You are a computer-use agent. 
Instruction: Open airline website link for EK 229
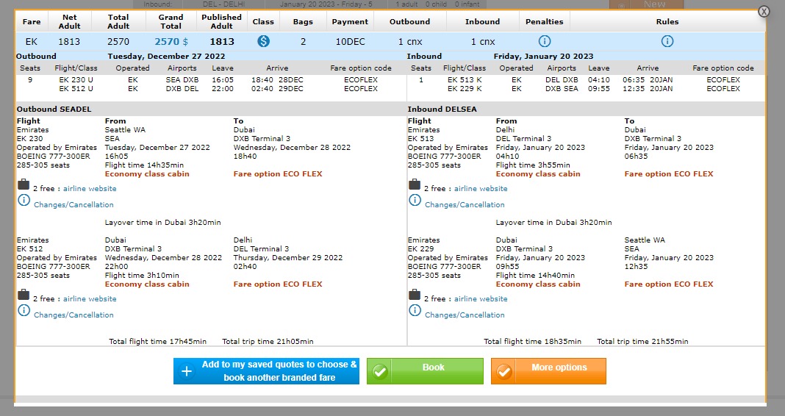[481, 299]
